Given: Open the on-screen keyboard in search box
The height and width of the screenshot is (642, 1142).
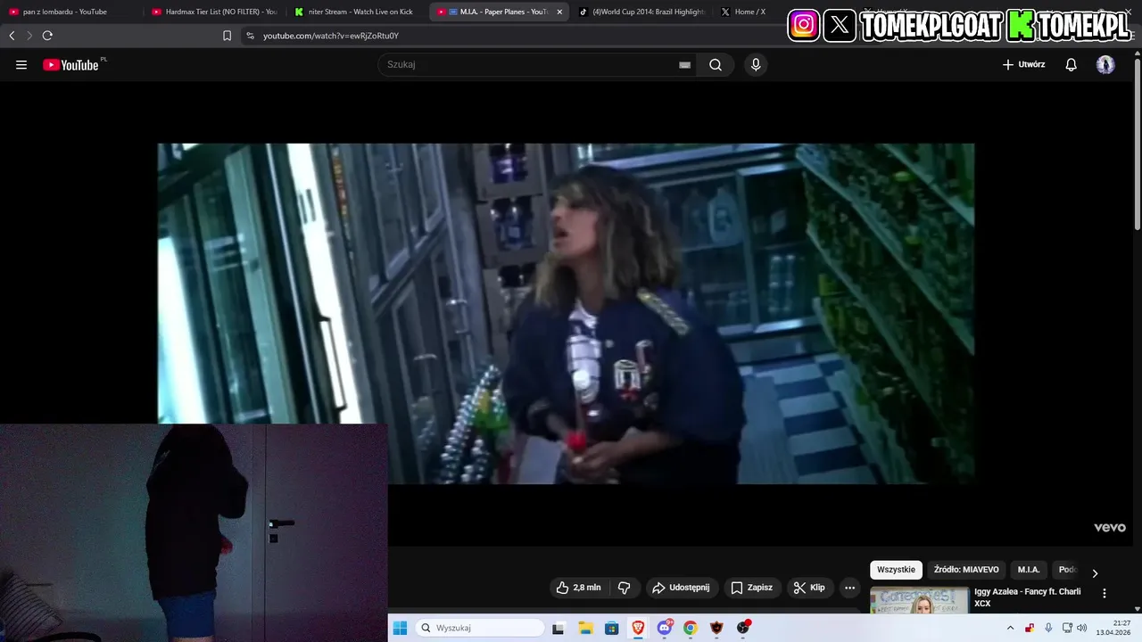Looking at the screenshot, I should pos(684,65).
